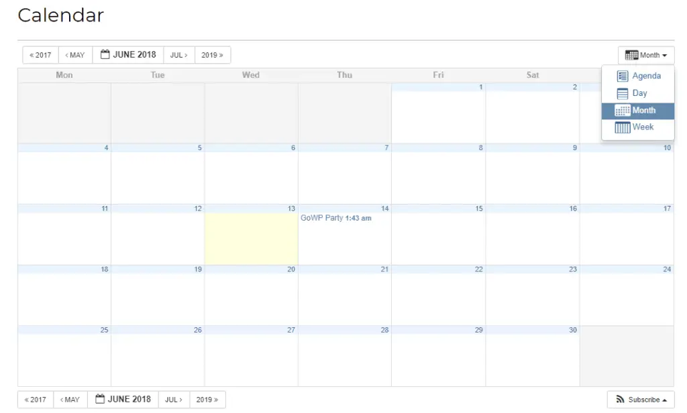The image size is (687, 413).
Task: Open day 12 in the calendar
Action: point(198,209)
